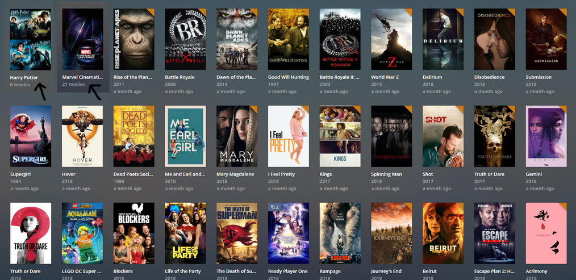This screenshot has width=576, height=280.
Task: Select the Delirium poster
Action: coord(443,39)
